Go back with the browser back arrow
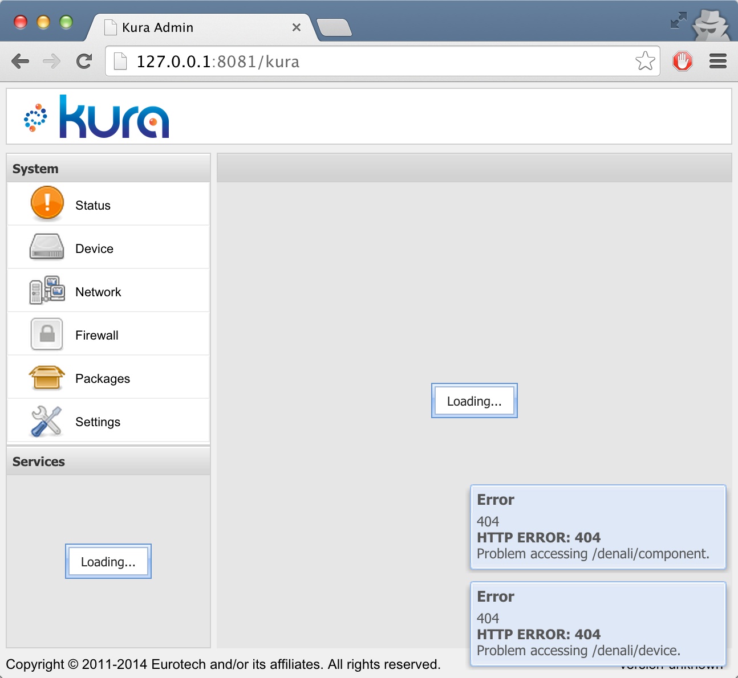This screenshot has height=678, width=738. pos(20,61)
